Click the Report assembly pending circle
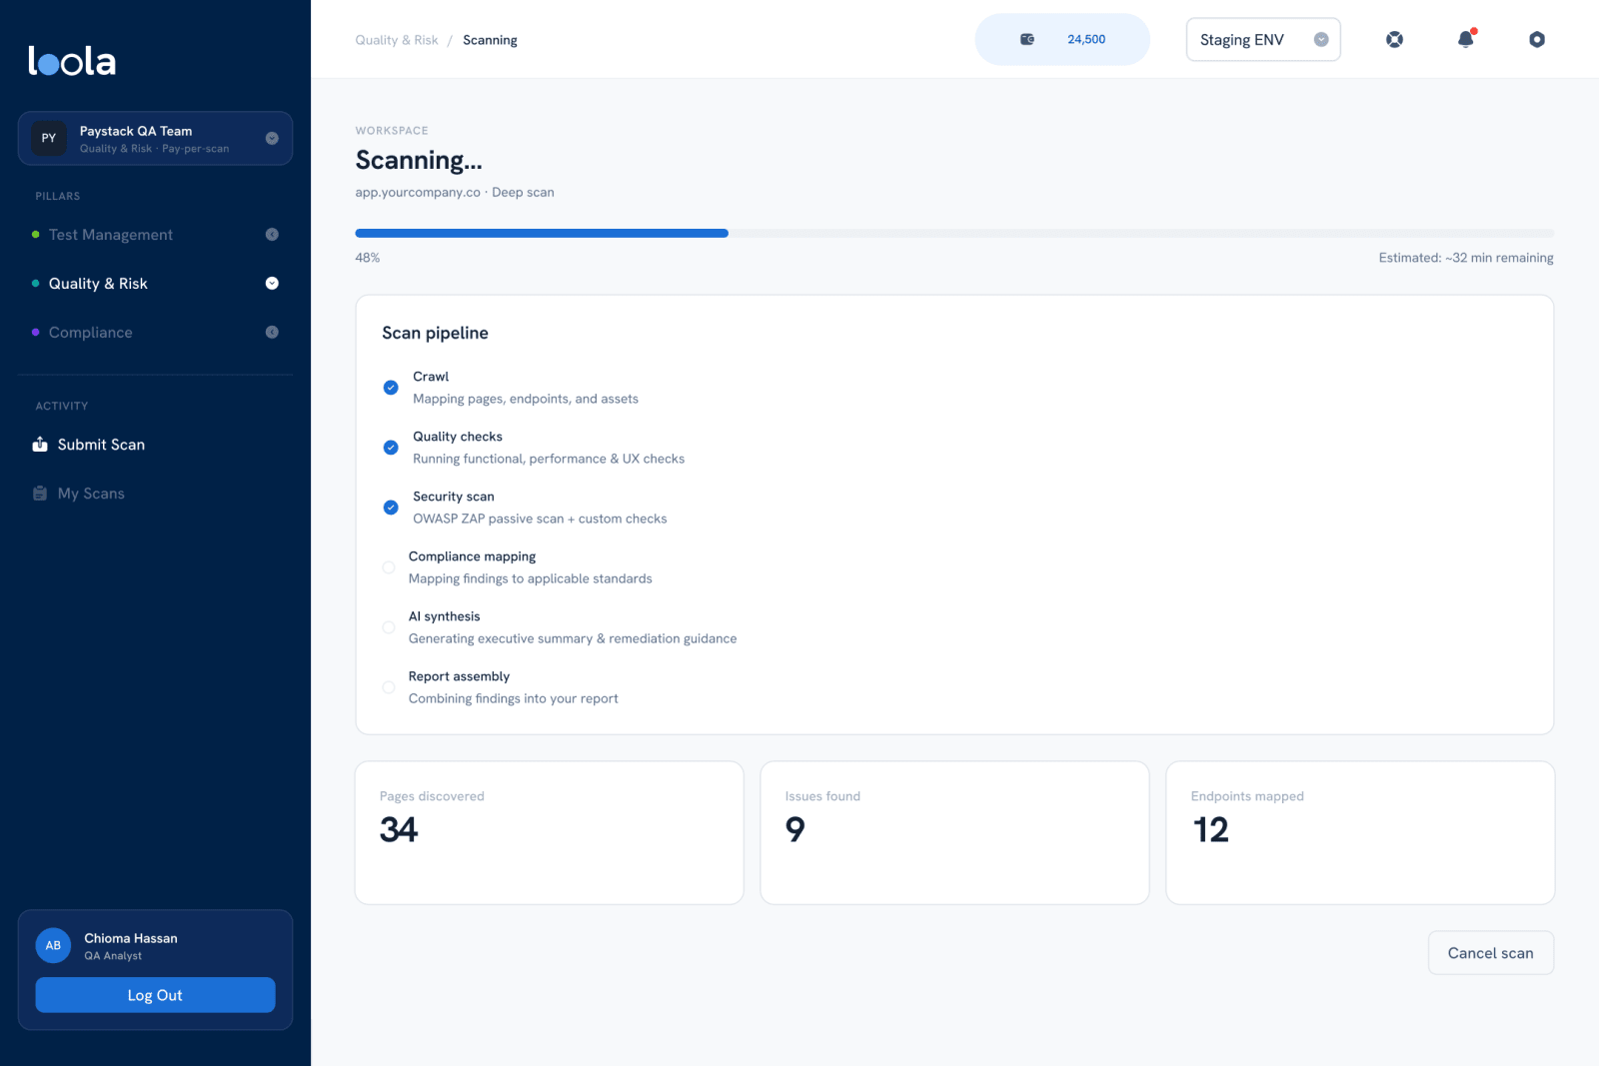This screenshot has height=1066, width=1599. 389,687
